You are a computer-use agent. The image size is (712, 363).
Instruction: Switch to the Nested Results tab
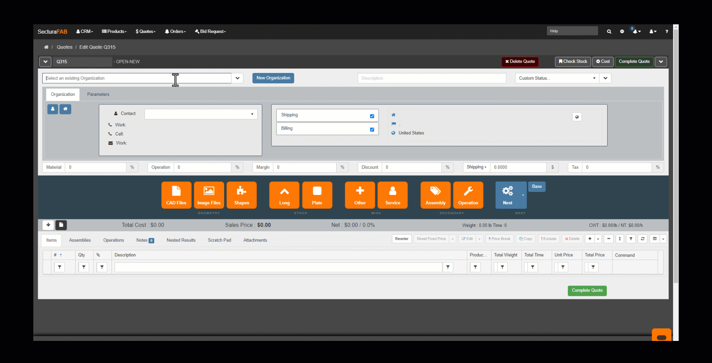[x=181, y=240]
